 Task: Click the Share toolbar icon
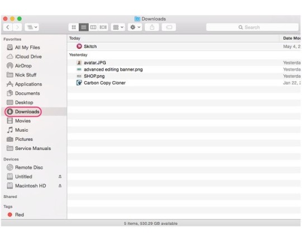pyautogui.click(x=152, y=27)
